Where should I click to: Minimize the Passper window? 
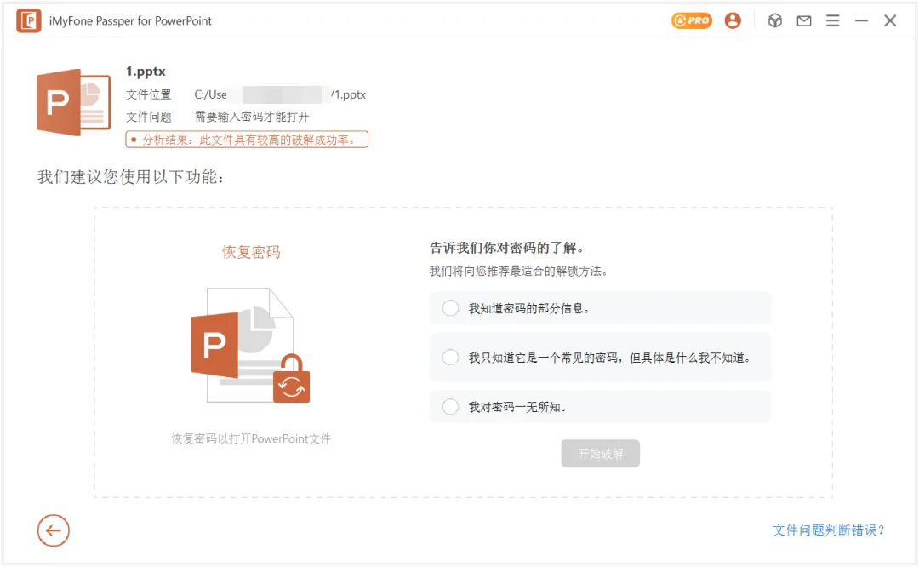point(861,20)
